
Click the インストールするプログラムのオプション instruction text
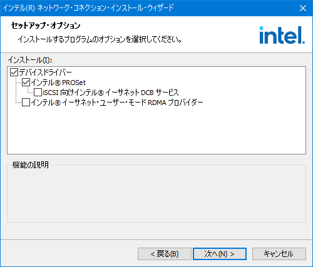click(x=100, y=39)
